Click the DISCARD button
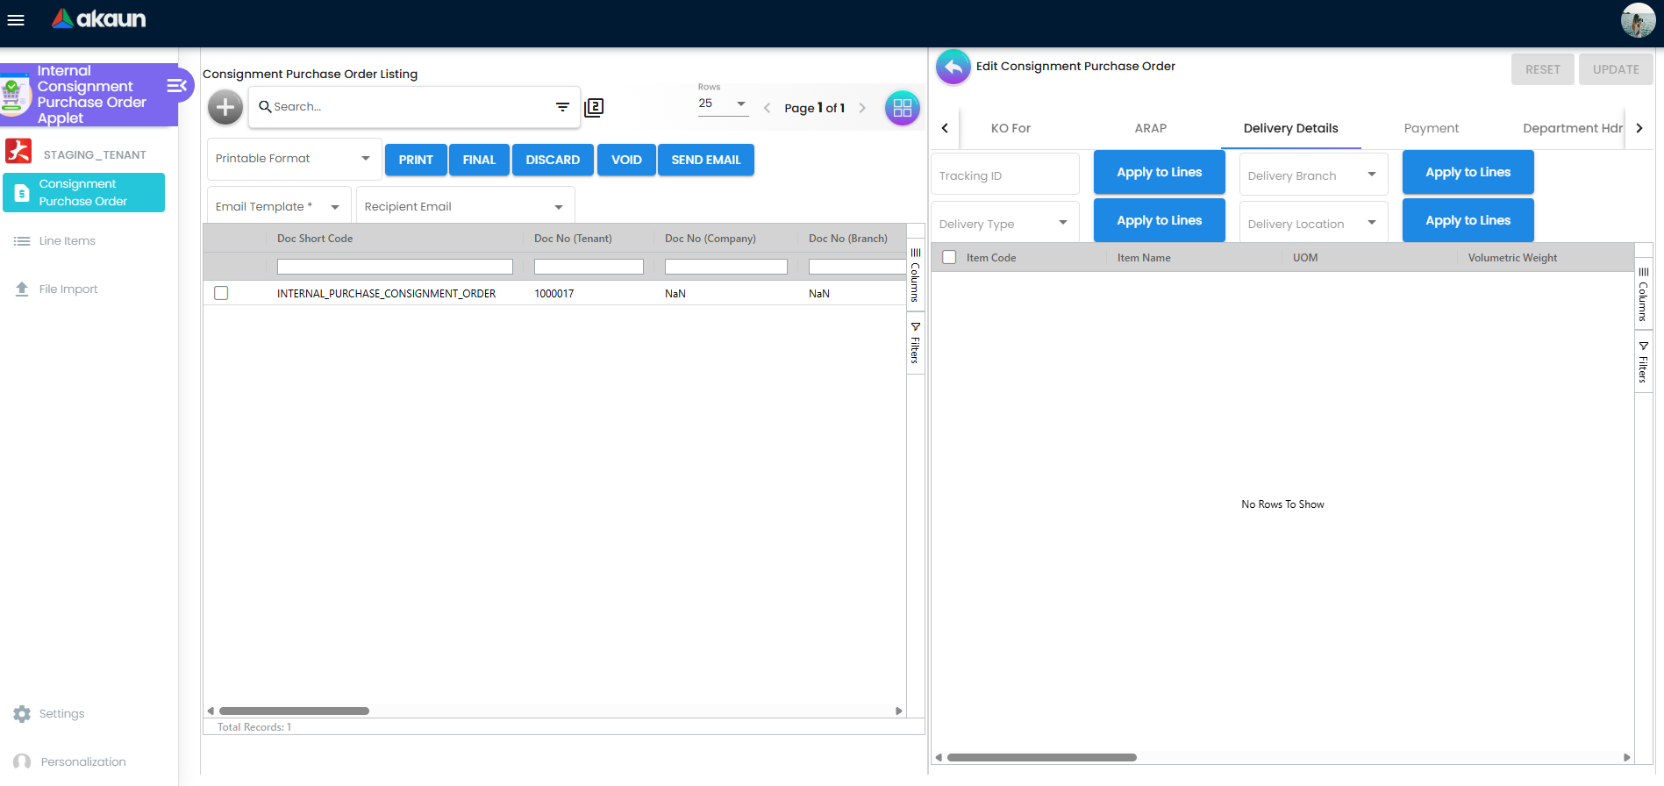Image resolution: width=1664 pixels, height=786 pixels. click(553, 160)
